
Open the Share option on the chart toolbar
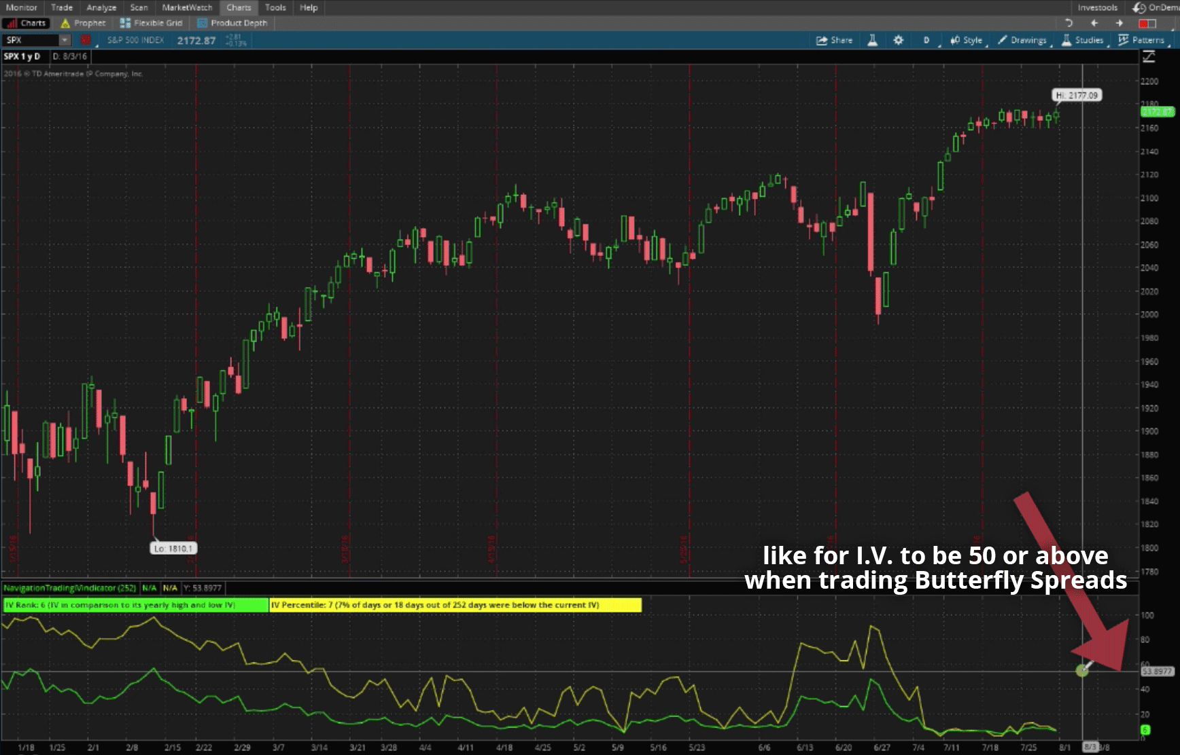(835, 40)
